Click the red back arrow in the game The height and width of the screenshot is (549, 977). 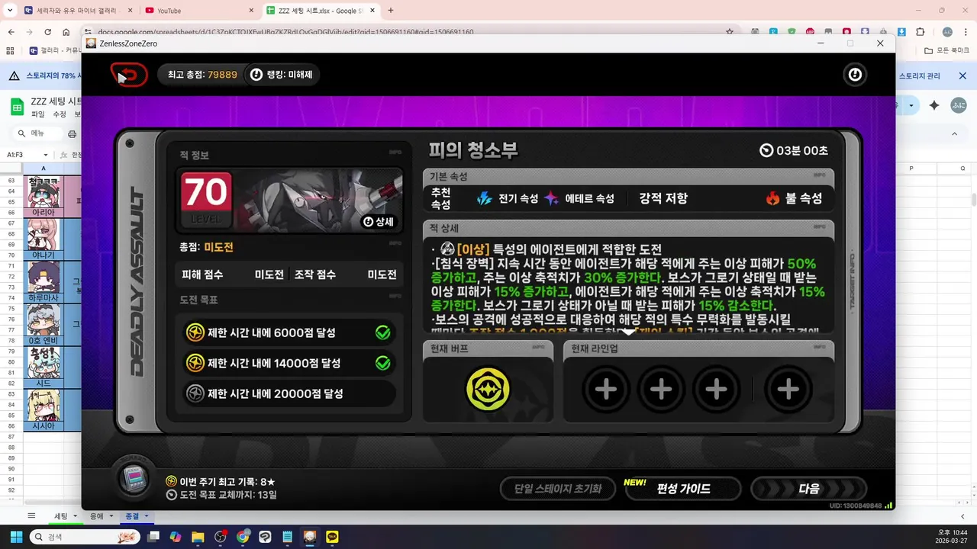click(130, 75)
